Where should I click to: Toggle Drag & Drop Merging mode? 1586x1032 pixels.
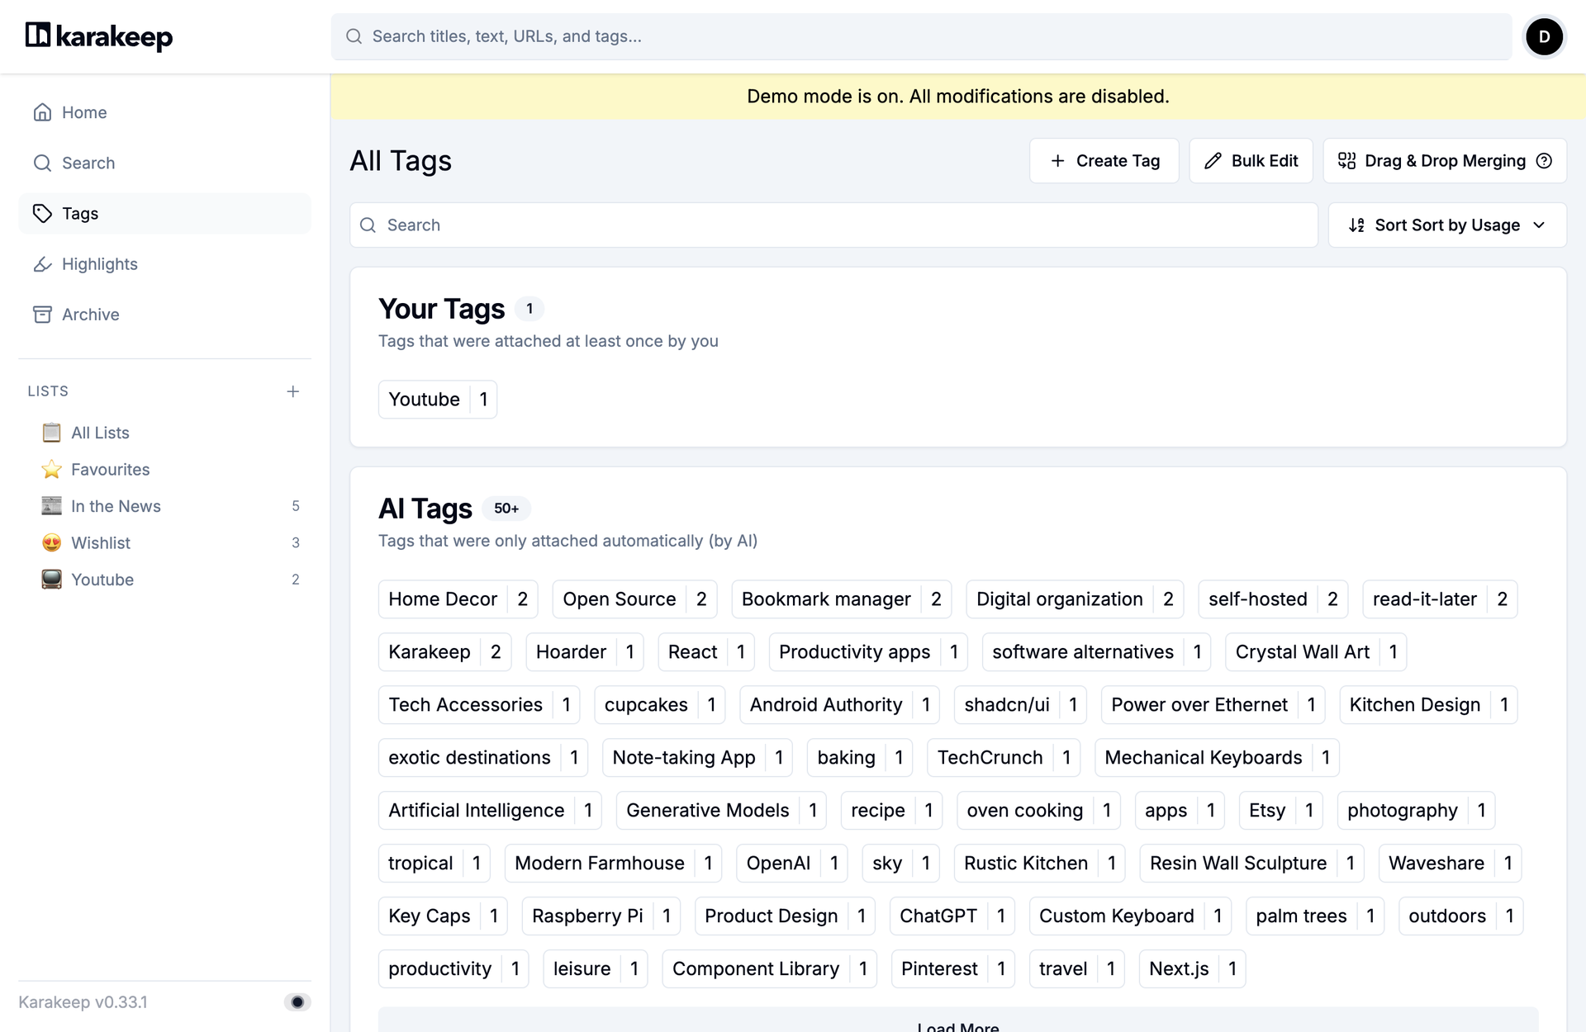[x=1445, y=161]
